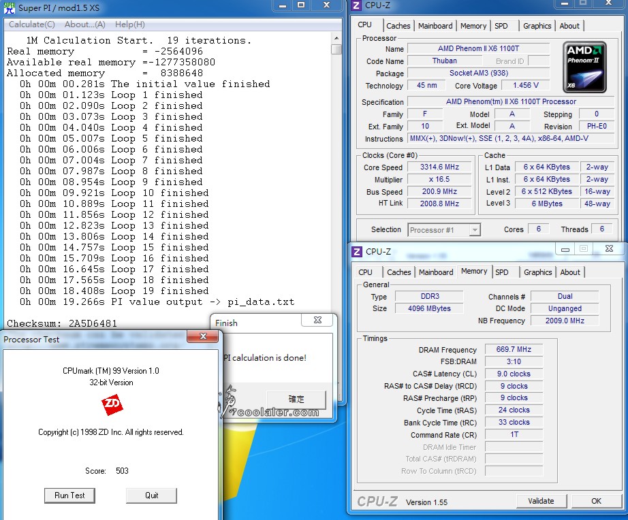Maximize the Super PI window
Viewport: 628px width, 520px height.
[301, 5]
